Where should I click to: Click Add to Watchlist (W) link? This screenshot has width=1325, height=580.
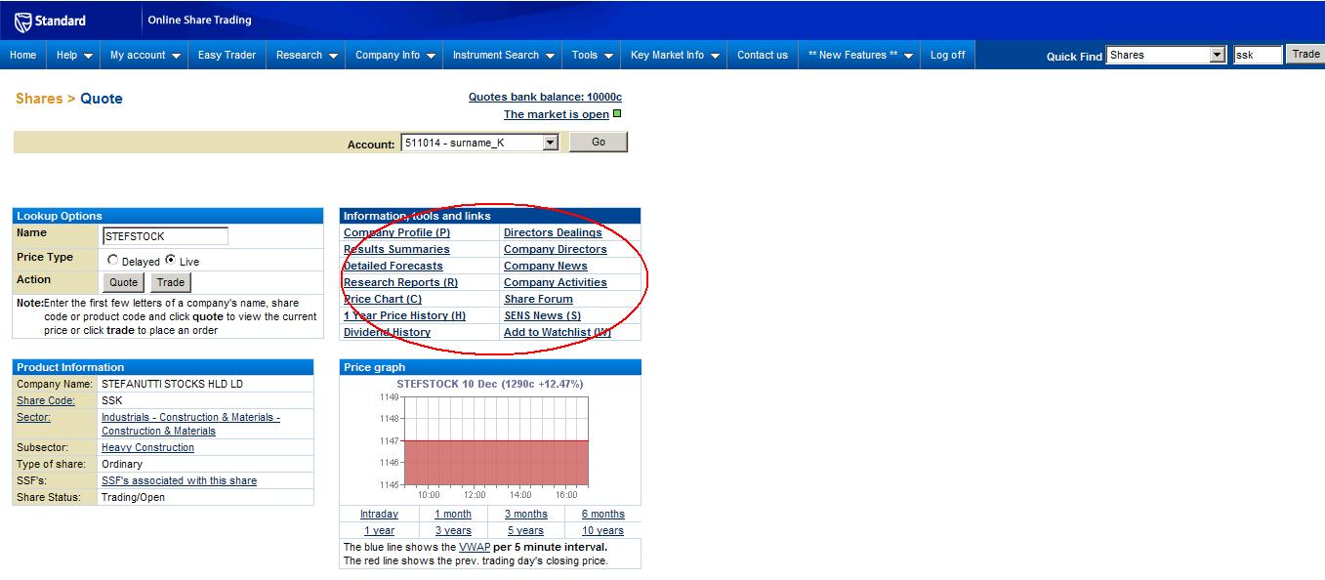click(558, 332)
